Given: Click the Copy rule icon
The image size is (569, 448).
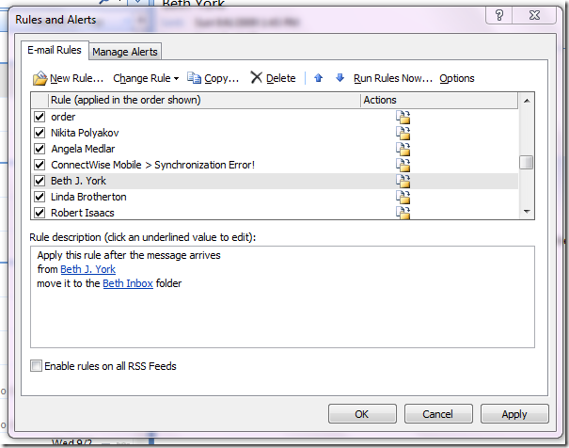Looking at the screenshot, I should pos(194,78).
